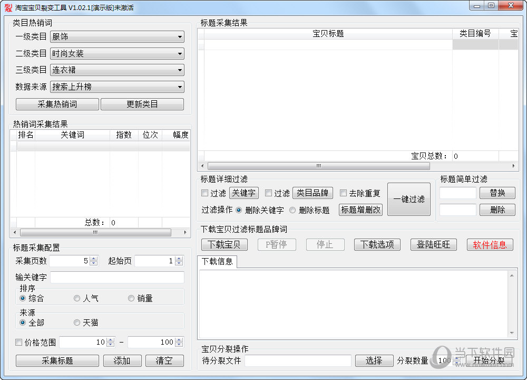This screenshot has height=380, width=527.
Task: Click the hot-word results horizontal scrollbar thumb
Action: pos(95,232)
